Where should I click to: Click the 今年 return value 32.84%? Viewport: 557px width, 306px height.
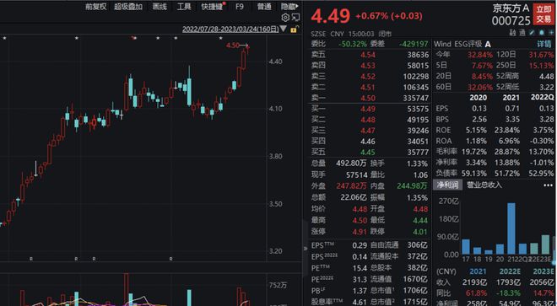coord(480,55)
